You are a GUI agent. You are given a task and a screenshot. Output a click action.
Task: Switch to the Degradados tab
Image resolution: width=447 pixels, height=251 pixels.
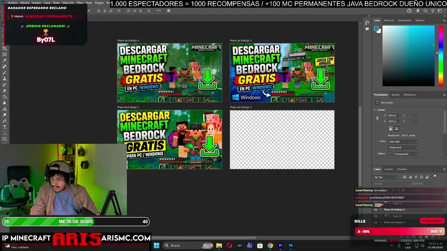click(x=404, y=20)
